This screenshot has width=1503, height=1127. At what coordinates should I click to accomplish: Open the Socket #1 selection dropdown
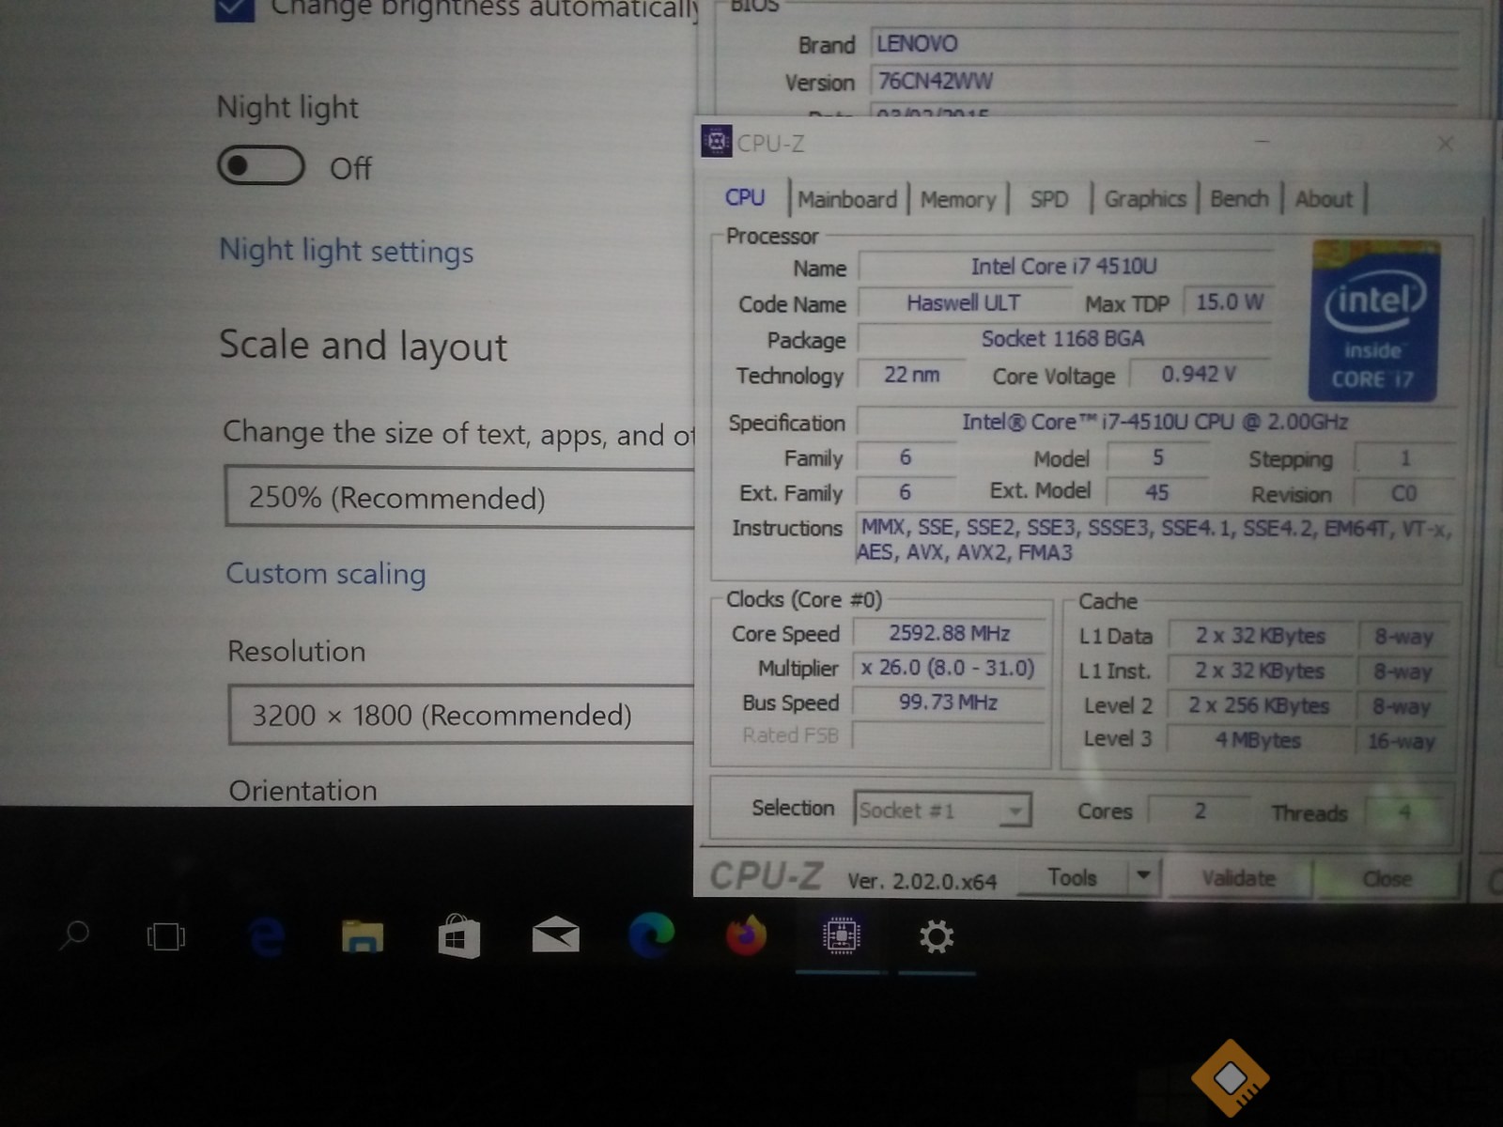click(942, 810)
